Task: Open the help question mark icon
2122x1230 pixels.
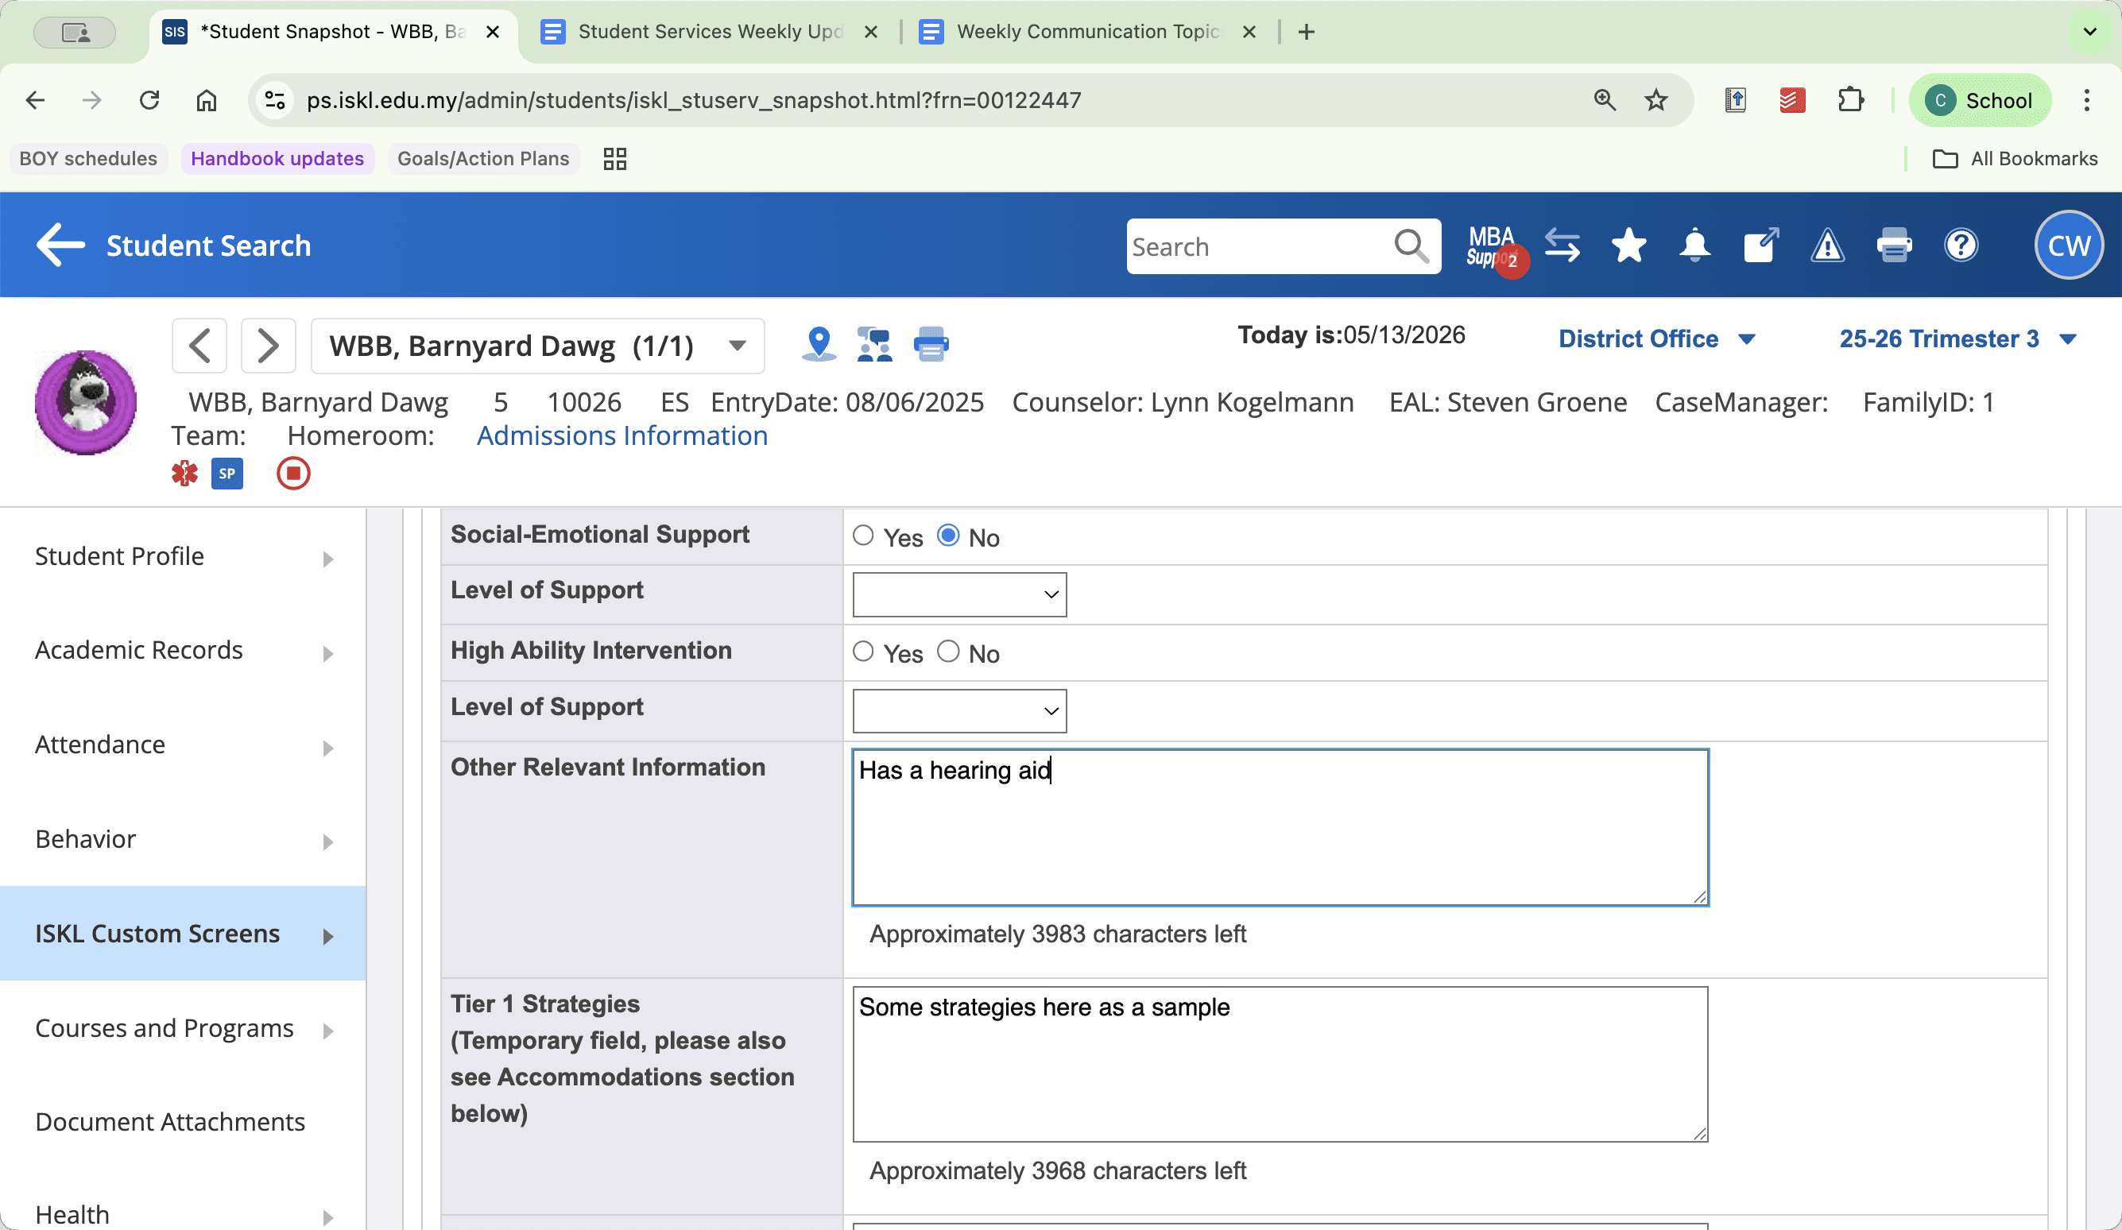Action: tap(1961, 246)
